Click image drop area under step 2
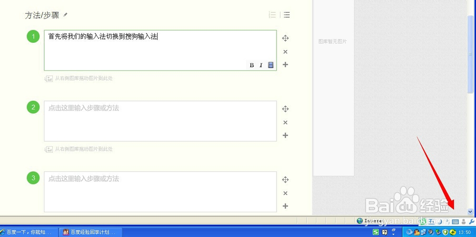 click(x=79, y=149)
